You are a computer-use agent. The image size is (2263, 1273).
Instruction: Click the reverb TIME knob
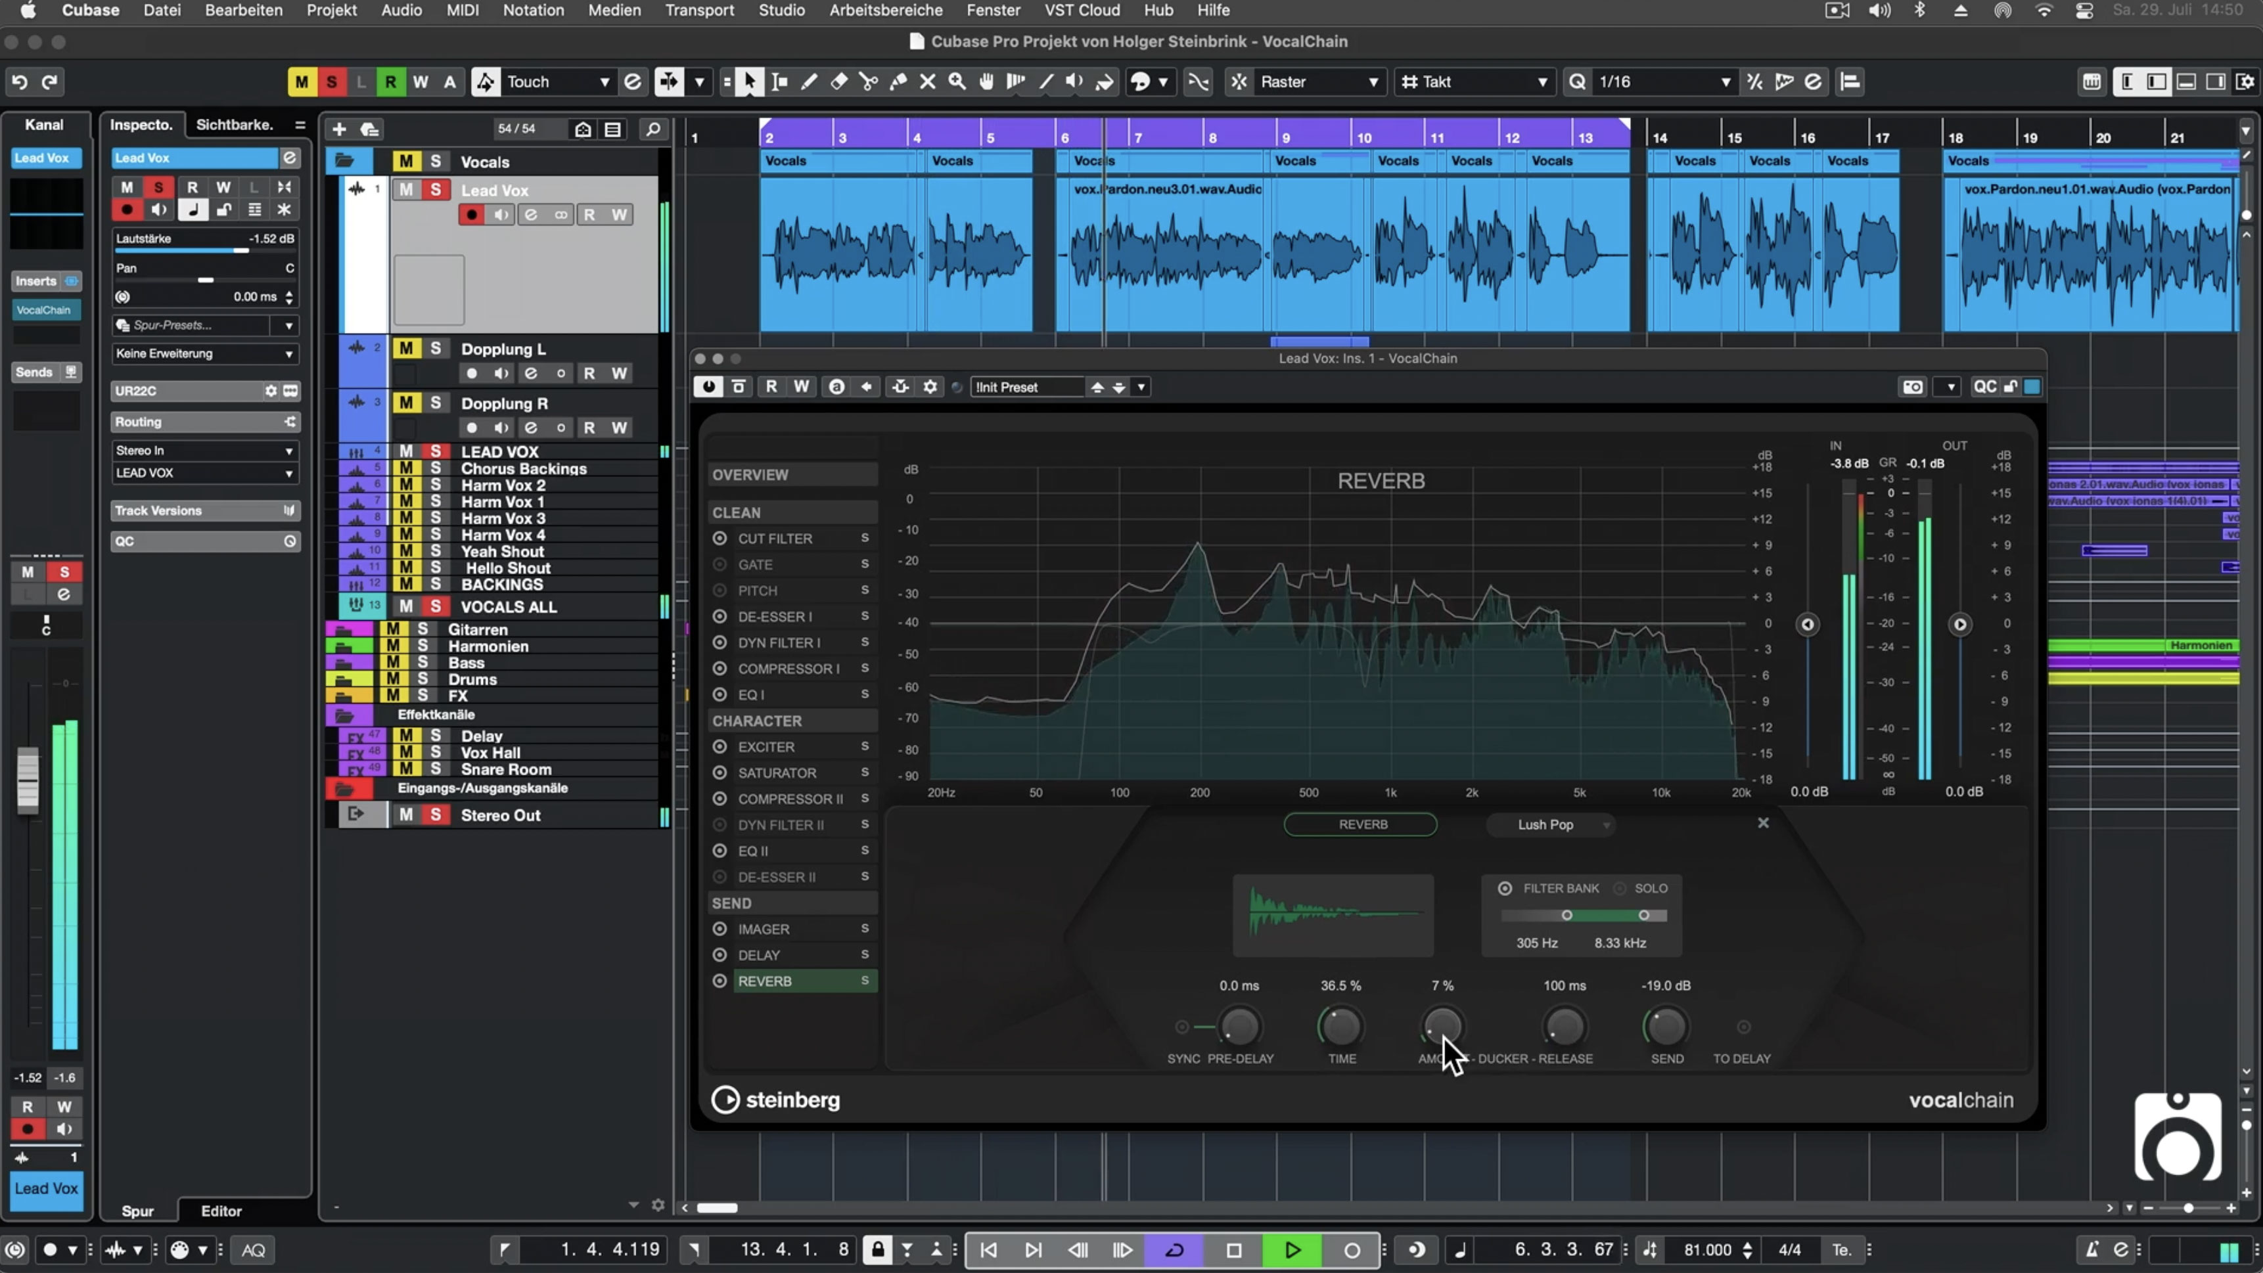tap(1340, 1025)
